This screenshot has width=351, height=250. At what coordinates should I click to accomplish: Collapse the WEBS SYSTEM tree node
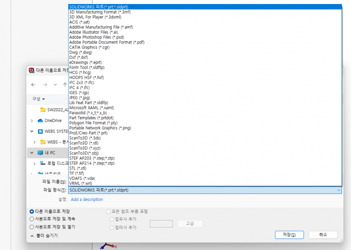[x=32, y=131]
